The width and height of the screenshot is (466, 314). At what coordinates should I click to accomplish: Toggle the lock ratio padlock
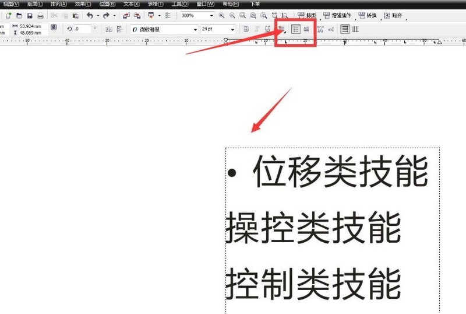(x=54, y=27)
